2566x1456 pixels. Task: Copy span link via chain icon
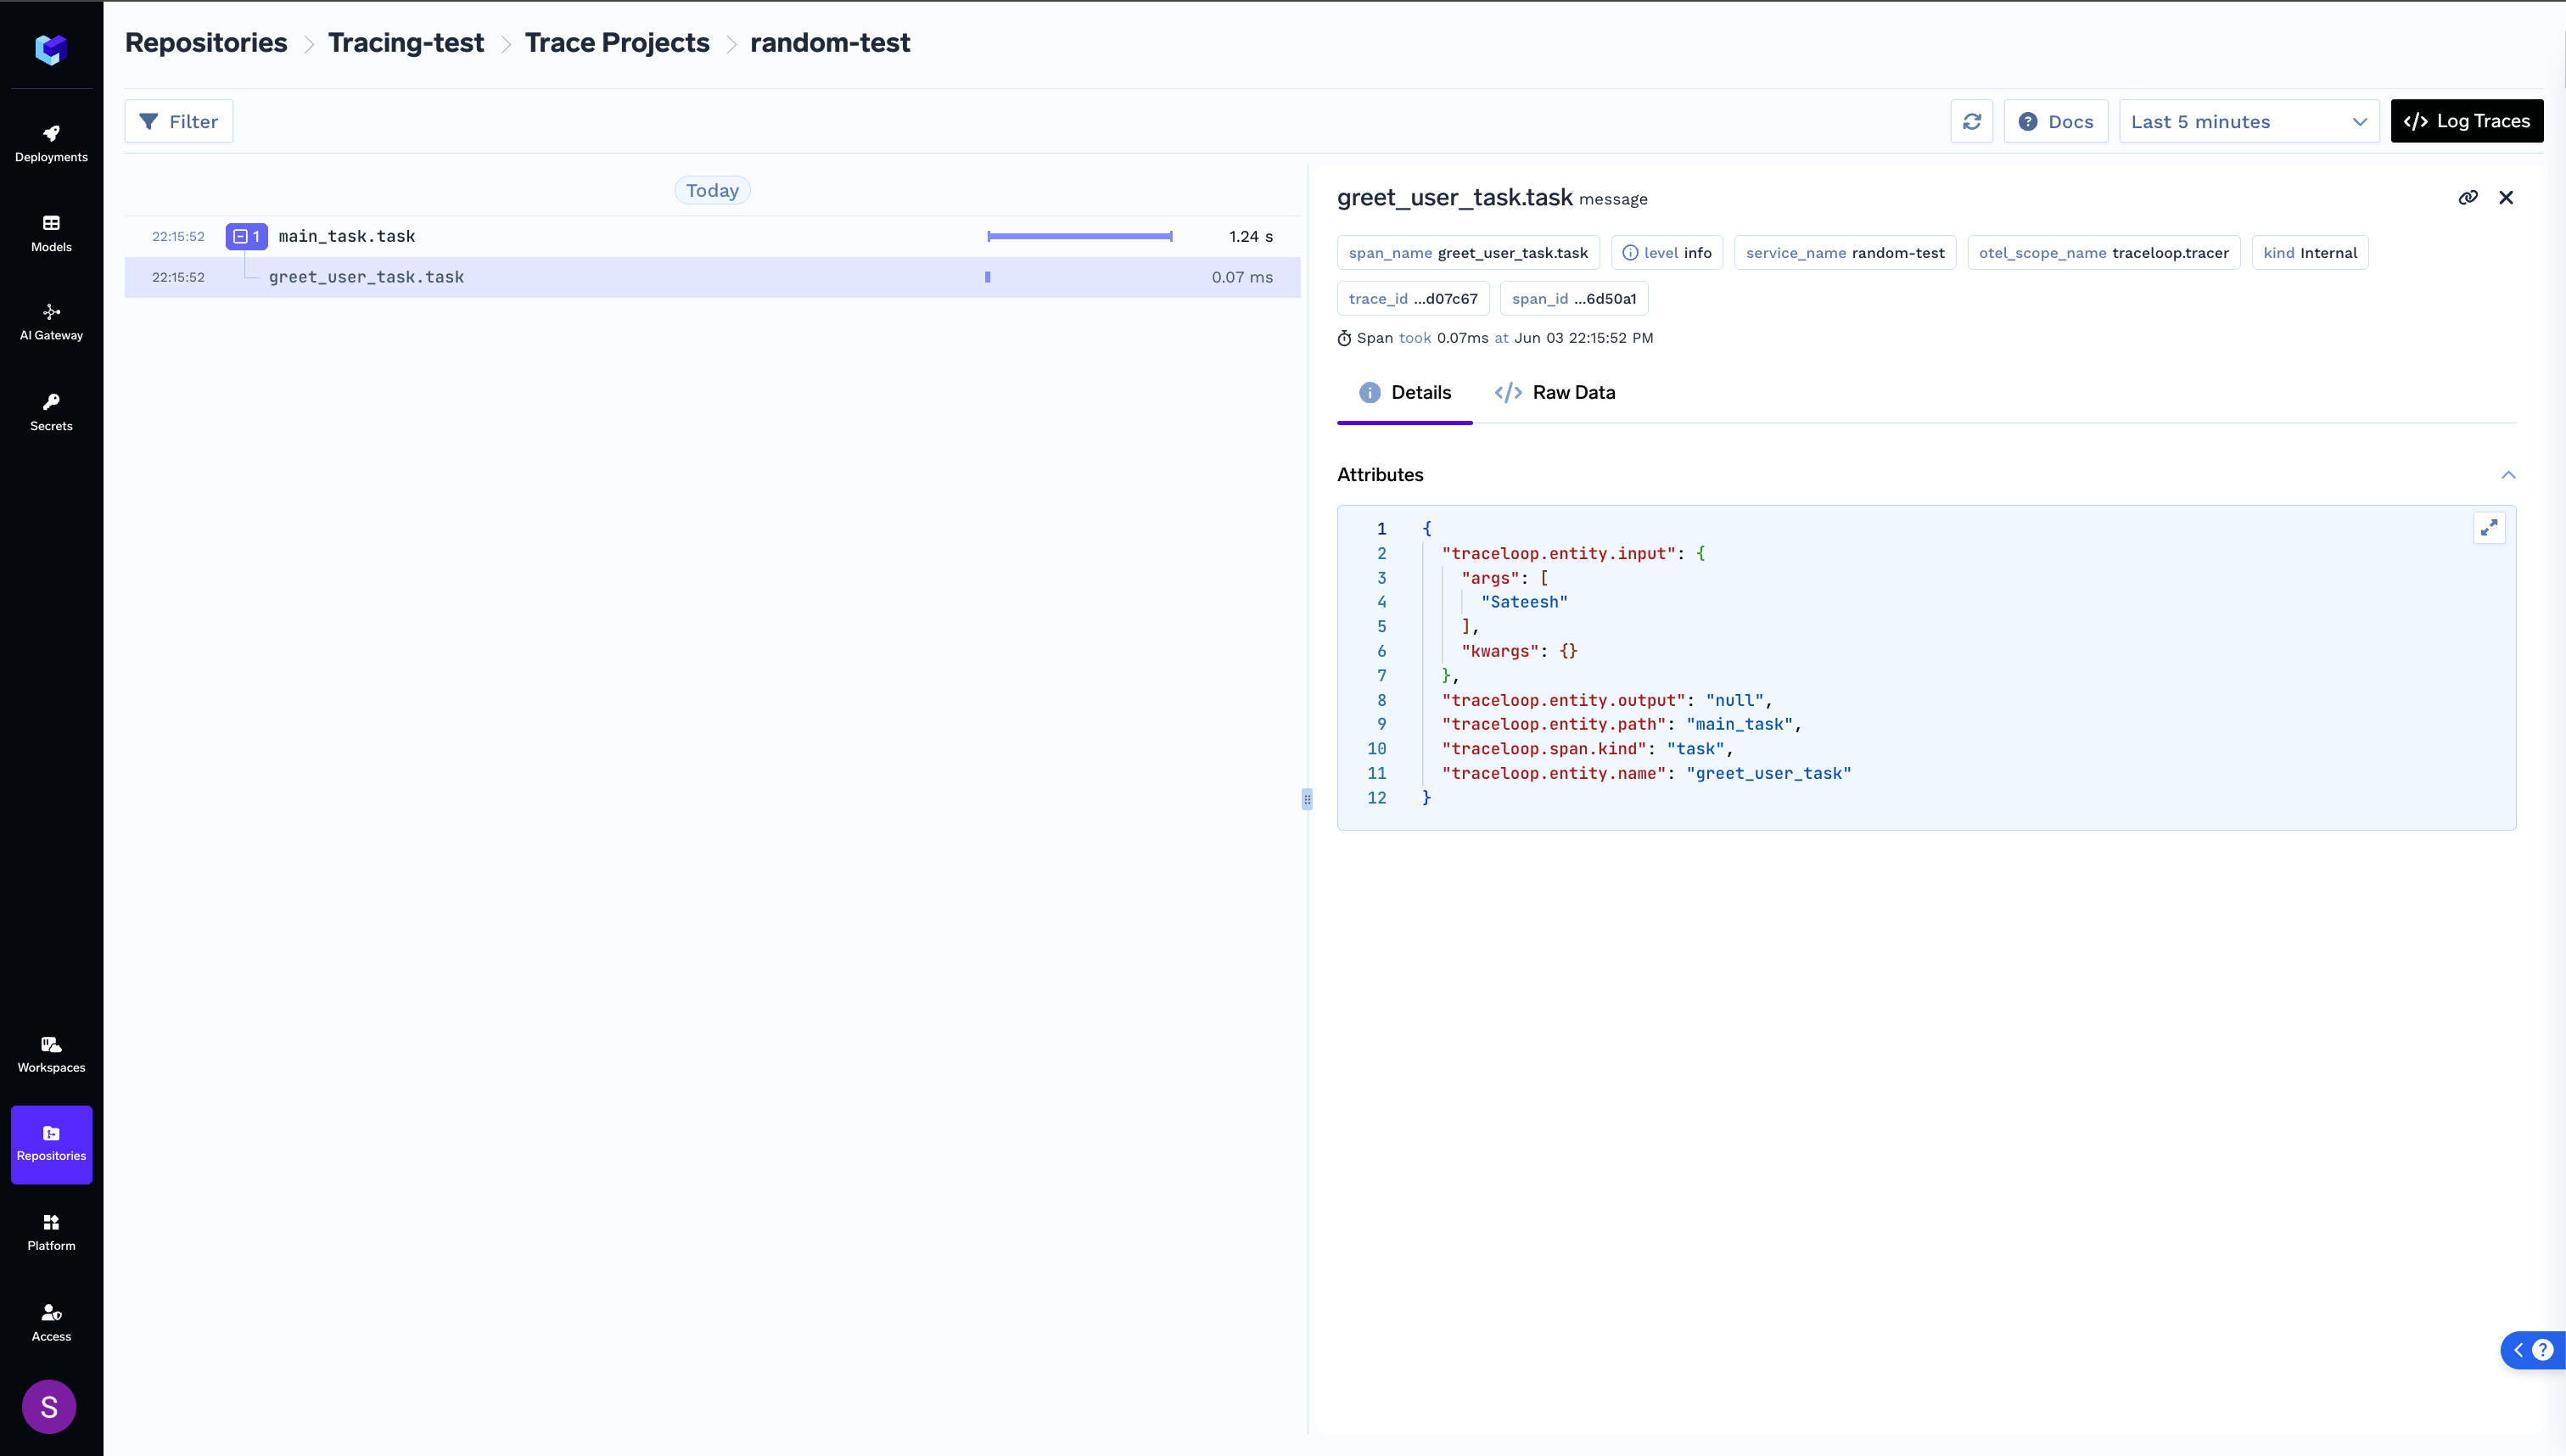(2468, 197)
